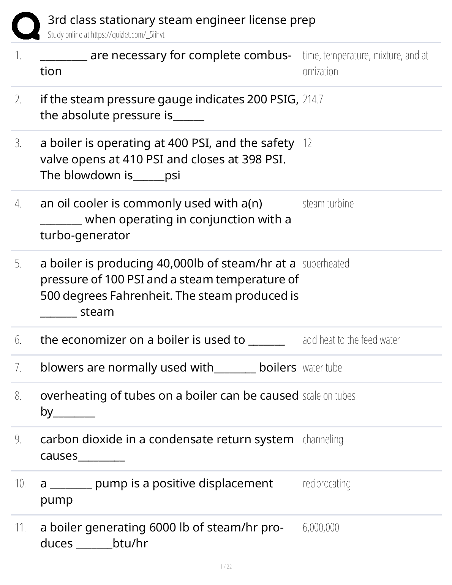Select the safety valve blowdown question
Viewport: 452px width, 585px height.
tap(167, 159)
